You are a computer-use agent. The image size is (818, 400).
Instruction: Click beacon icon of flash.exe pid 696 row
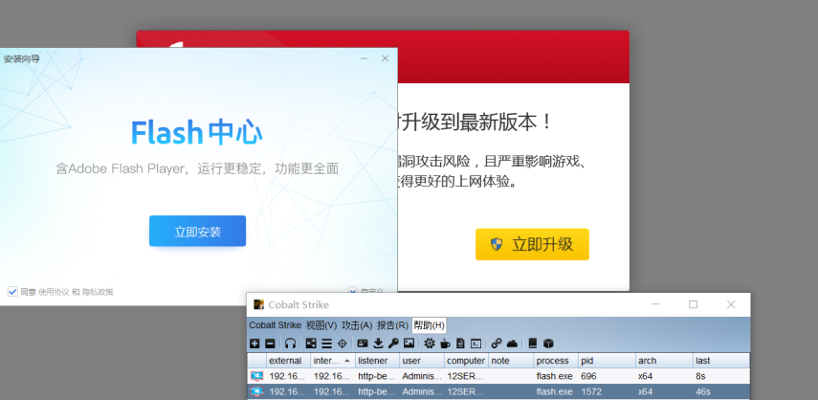256,376
